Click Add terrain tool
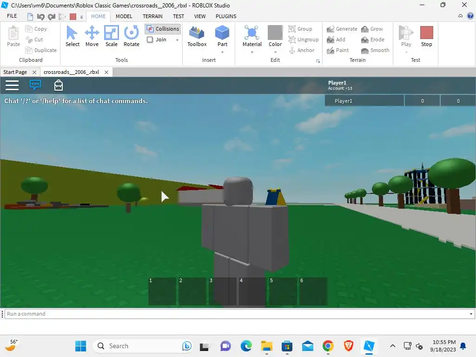 pos(336,40)
